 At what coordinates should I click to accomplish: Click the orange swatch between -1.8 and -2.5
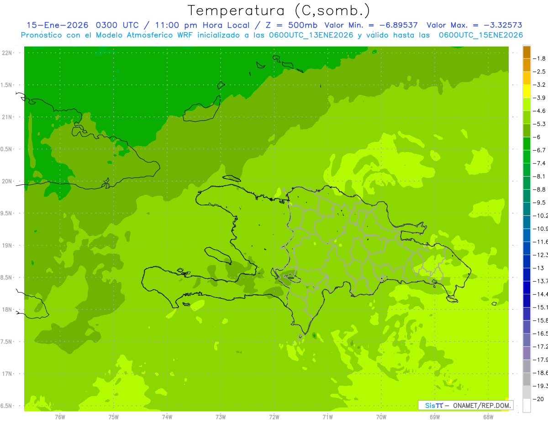pyautogui.click(x=527, y=65)
